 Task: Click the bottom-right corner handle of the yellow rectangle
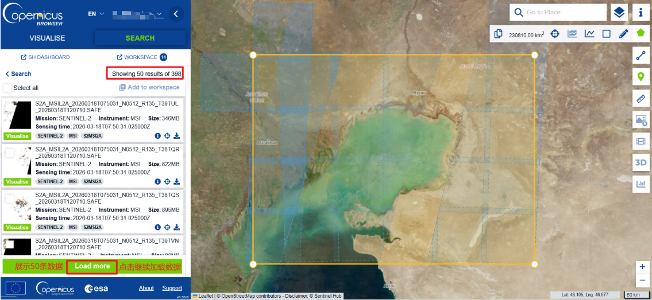[x=535, y=264]
